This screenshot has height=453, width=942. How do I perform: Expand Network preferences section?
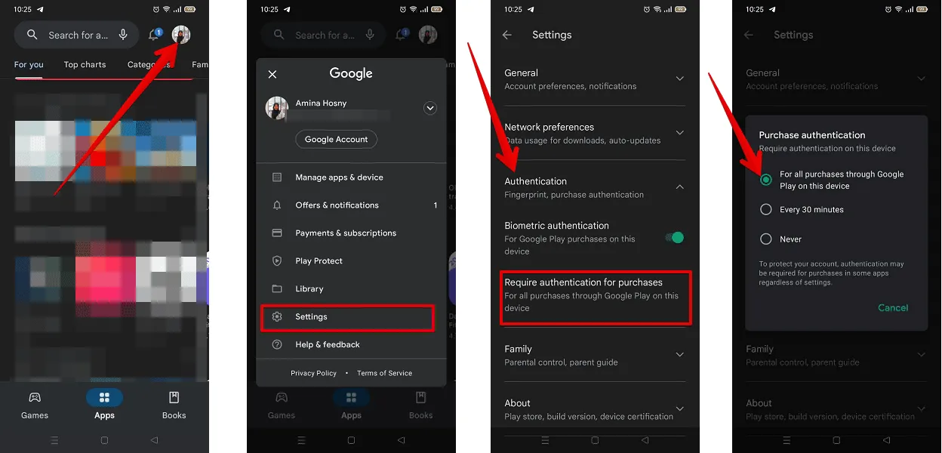(x=595, y=133)
